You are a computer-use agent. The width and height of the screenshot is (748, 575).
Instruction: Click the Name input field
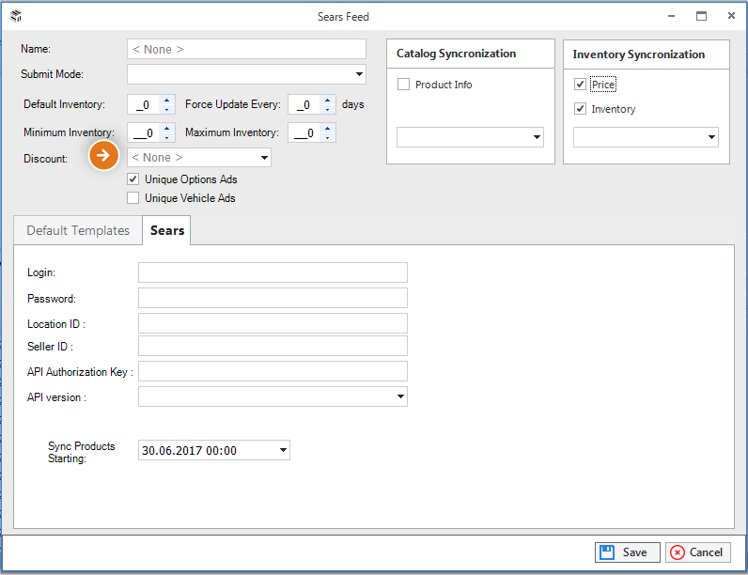click(246, 49)
